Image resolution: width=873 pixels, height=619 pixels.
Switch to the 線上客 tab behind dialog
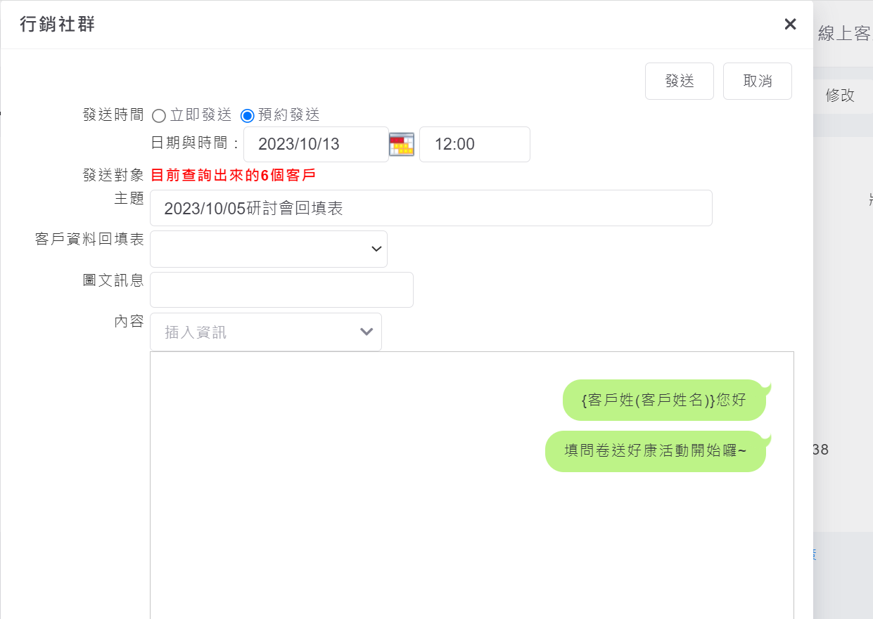point(843,34)
